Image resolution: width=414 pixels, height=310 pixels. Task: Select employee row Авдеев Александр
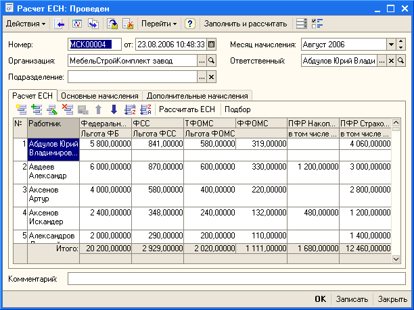(x=53, y=172)
